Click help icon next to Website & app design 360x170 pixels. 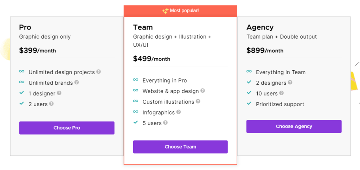pos(202,91)
